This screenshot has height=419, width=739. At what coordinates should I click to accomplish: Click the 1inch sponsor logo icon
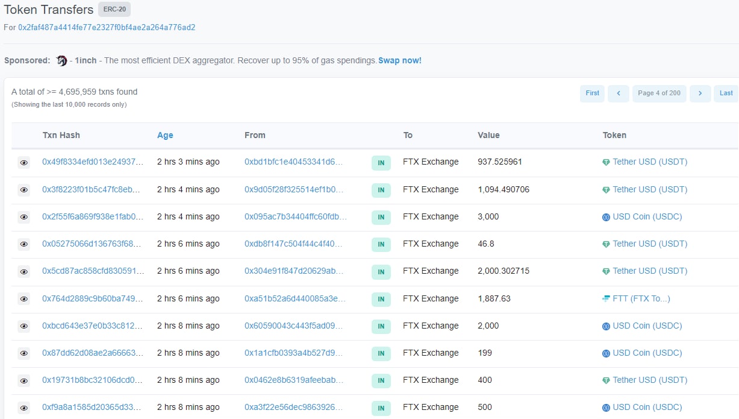(61, 60)
